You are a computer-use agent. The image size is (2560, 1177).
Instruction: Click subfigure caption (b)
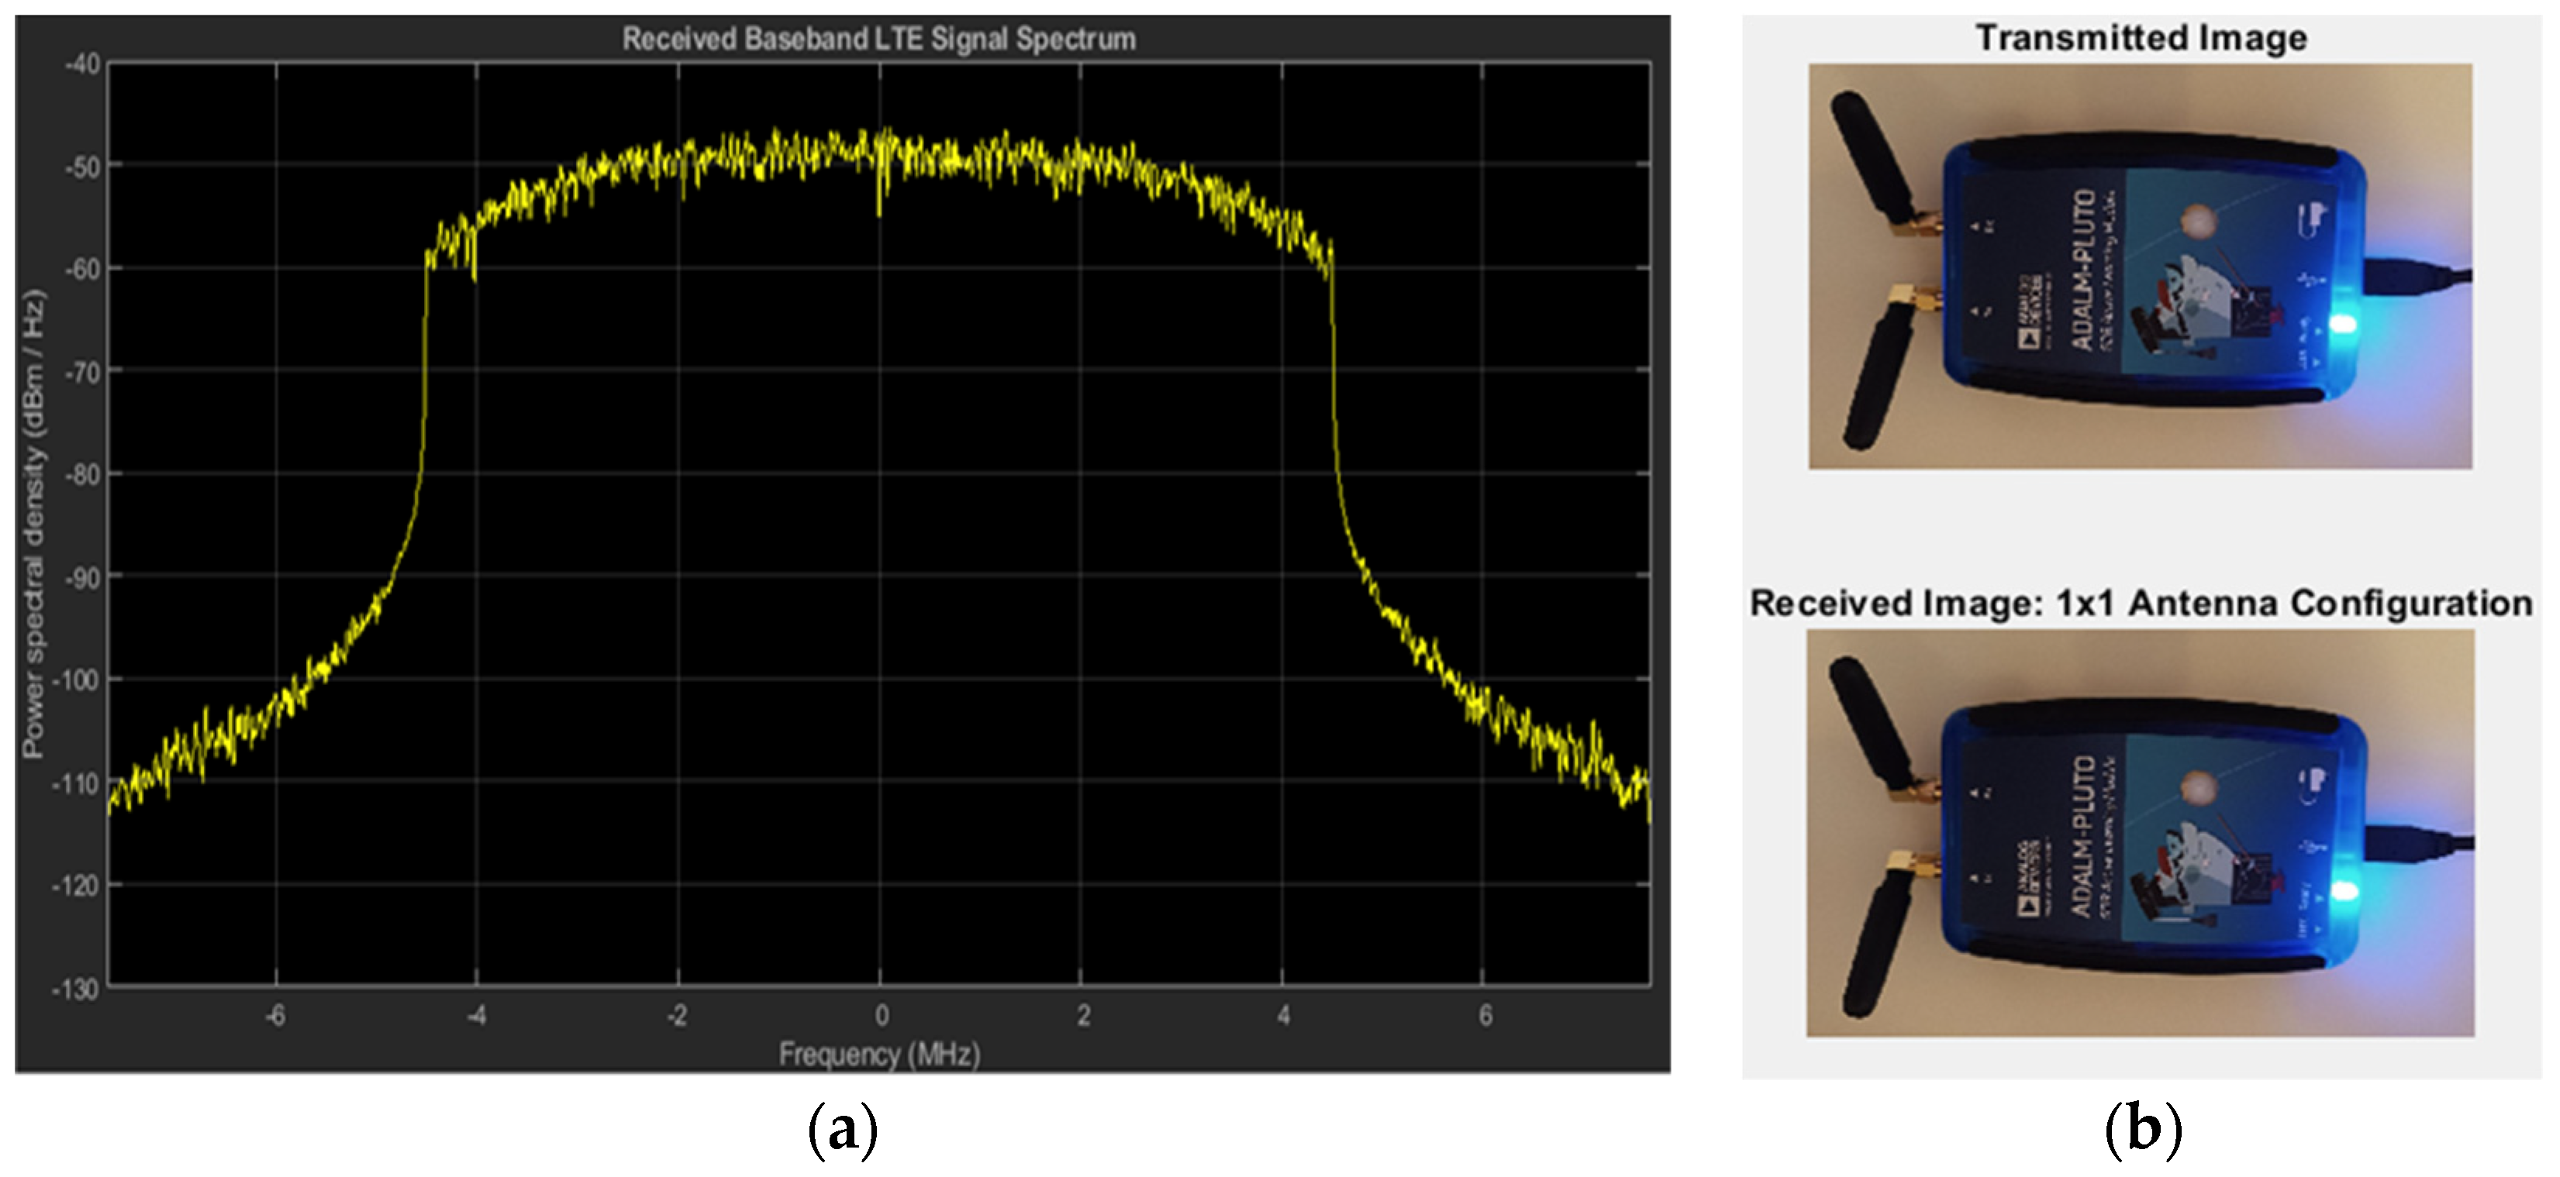coord(2143,1131)
